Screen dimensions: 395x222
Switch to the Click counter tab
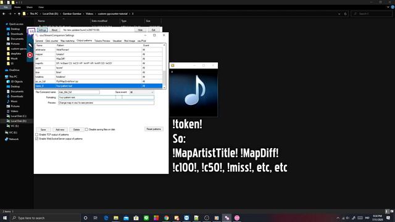click(x=52, y=41)
